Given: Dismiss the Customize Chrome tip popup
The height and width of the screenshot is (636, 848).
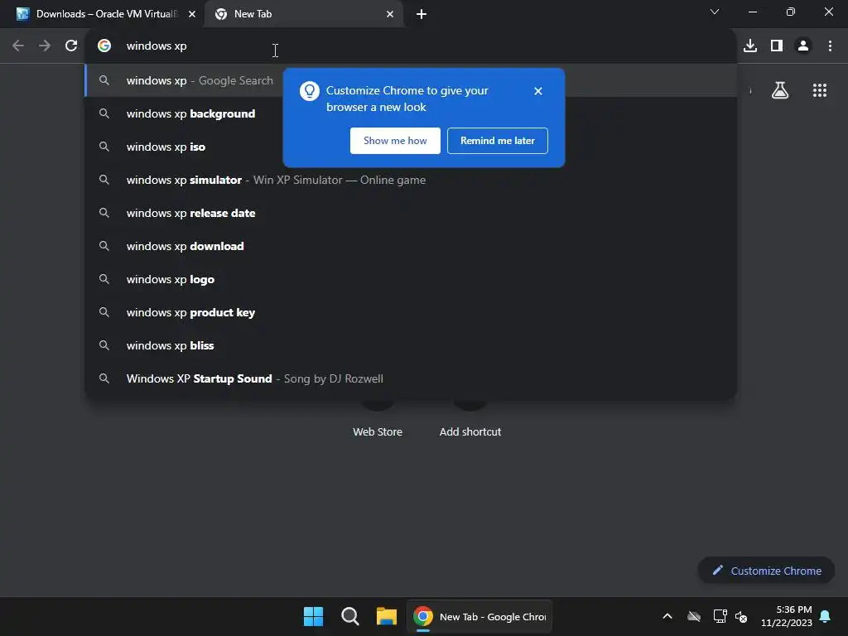Looking at the screenshot, I should pos(538,91).
